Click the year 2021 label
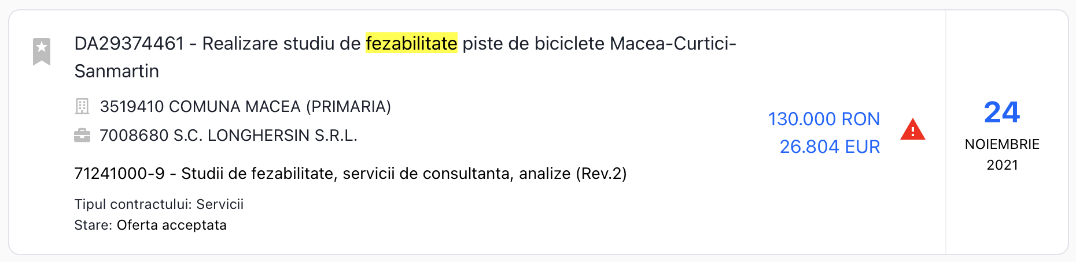The width and height of the screenshot is (1076, 262). (x=1002, y=165)
